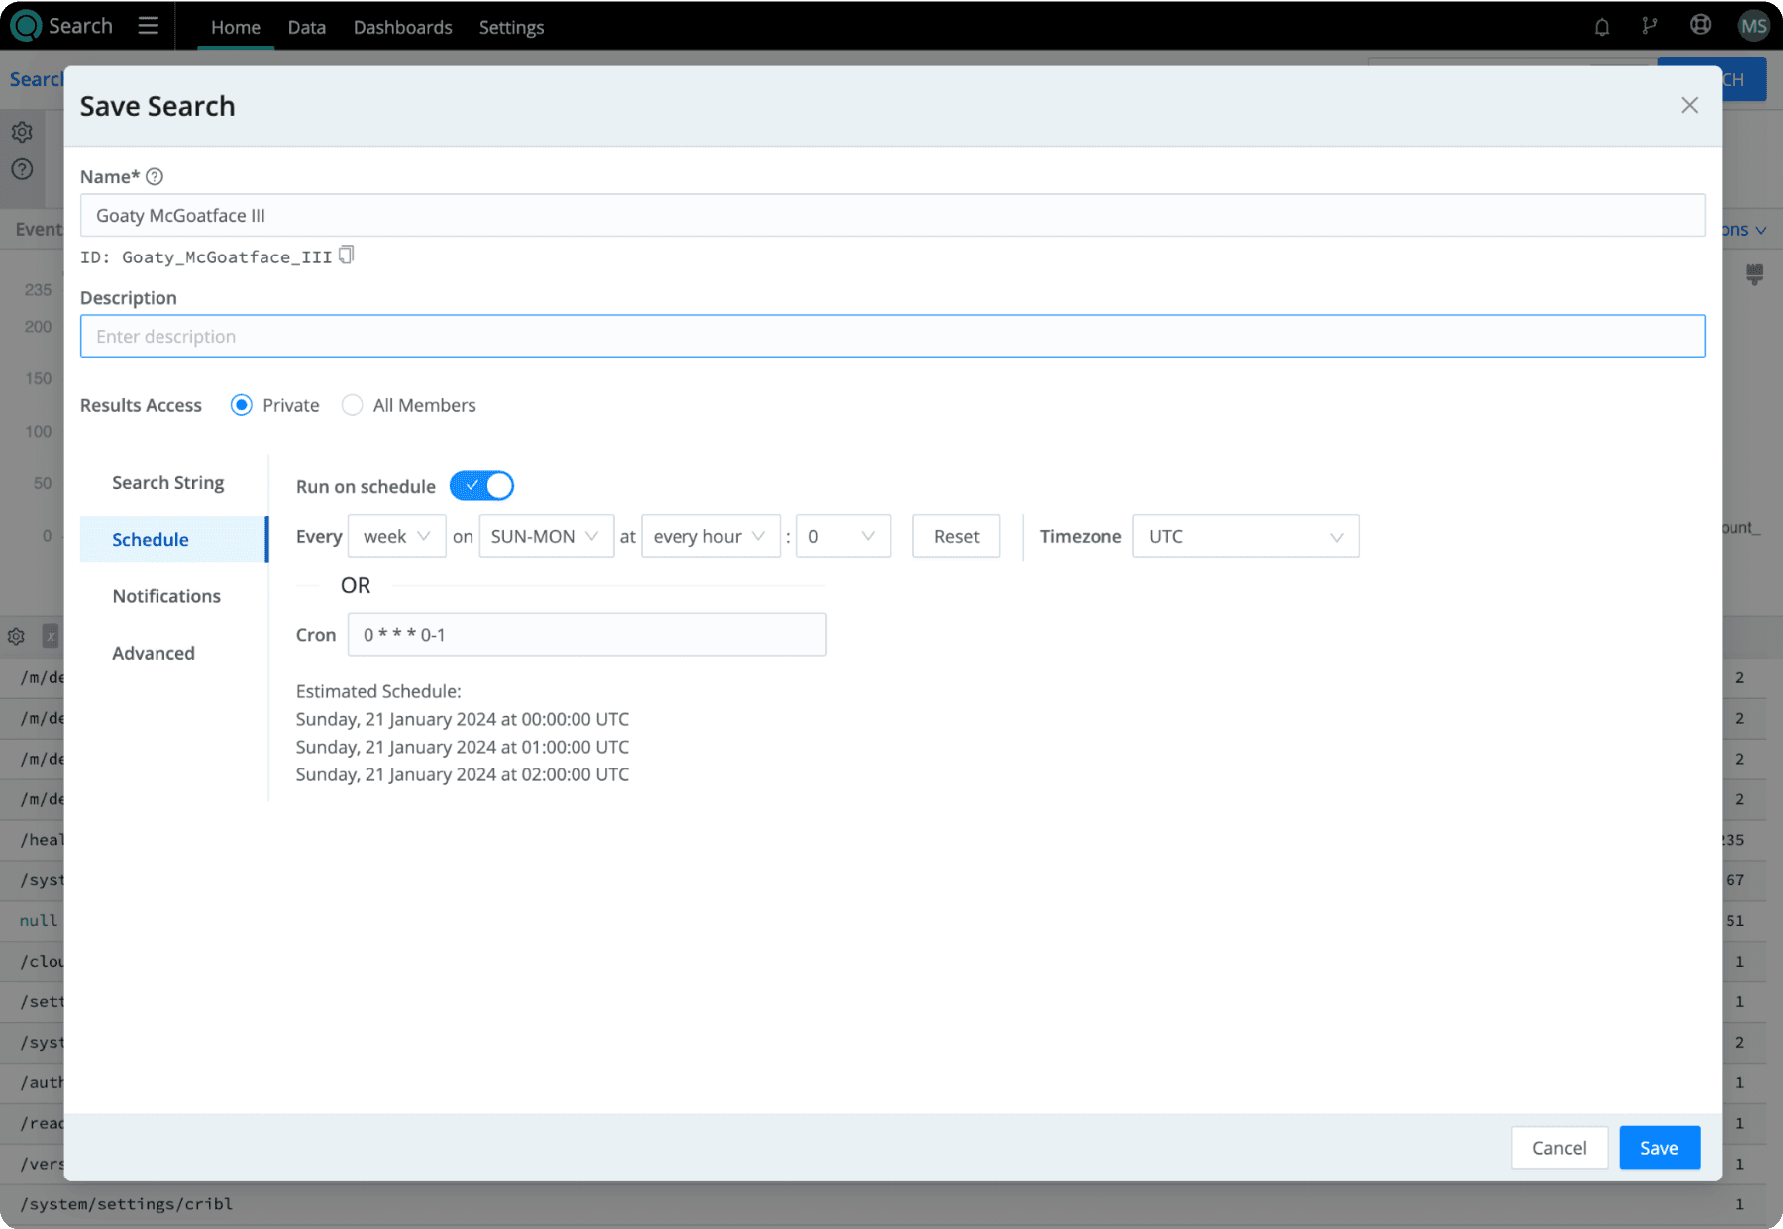Open the Timezone UTC dropdown

click(1245, 536)
